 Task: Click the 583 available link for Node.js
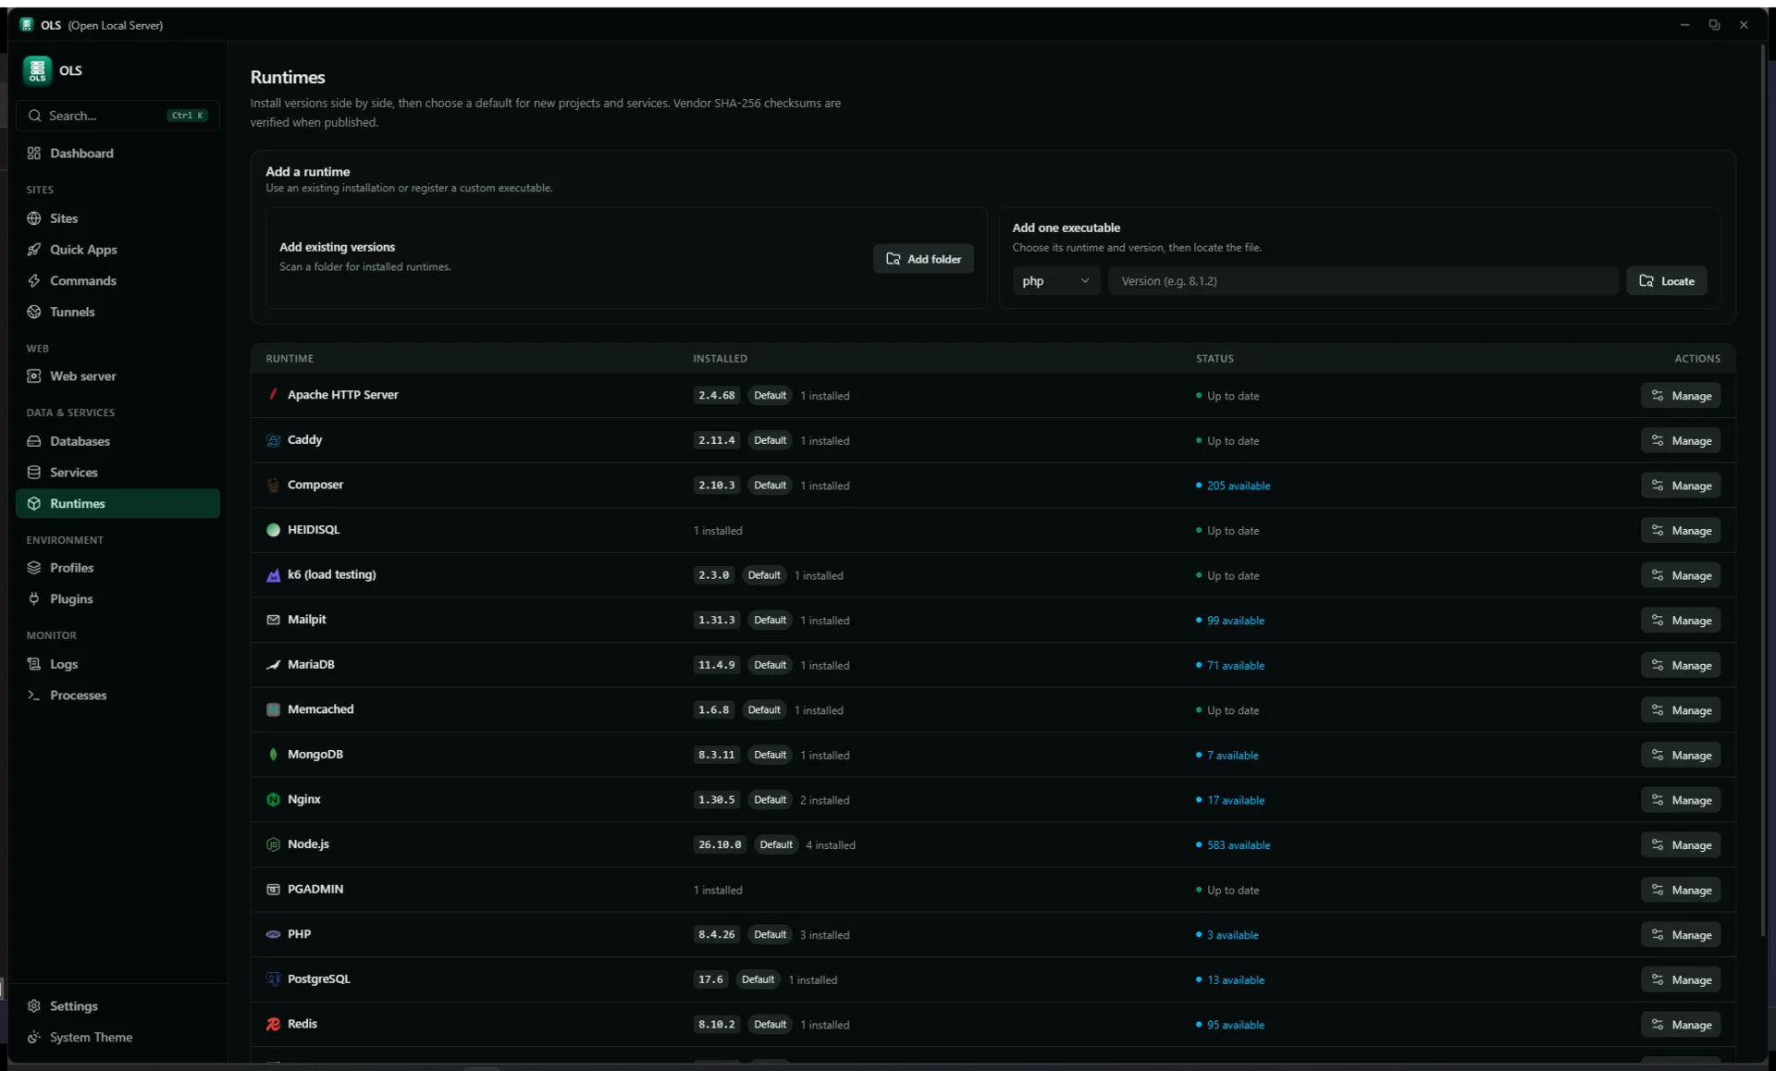pyautogui.click(x=1238, y=845)
